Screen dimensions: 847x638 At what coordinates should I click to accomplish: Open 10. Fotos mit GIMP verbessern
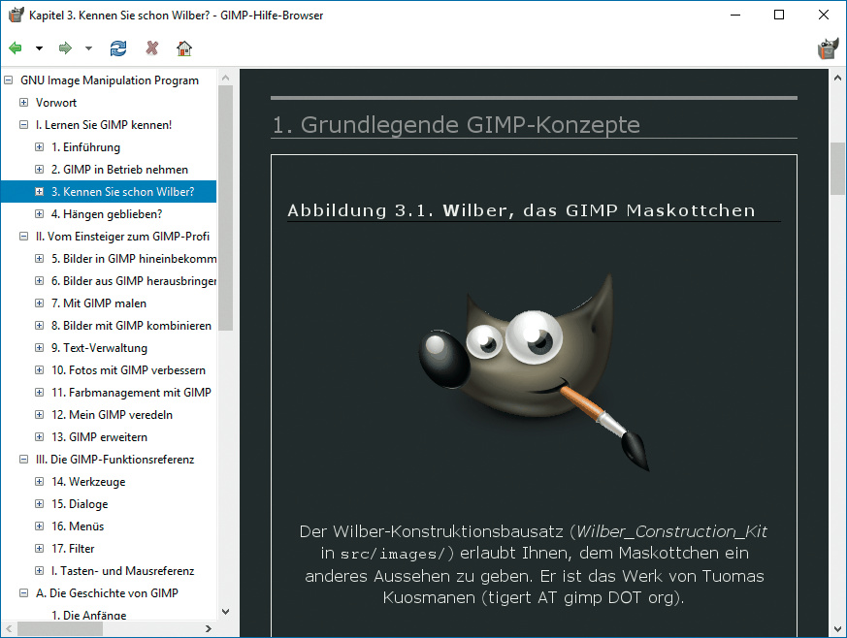pos(129,370)
